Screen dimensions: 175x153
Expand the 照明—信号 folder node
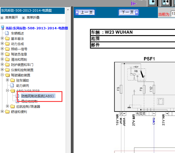pyautogui.click(x=2, y=48)
